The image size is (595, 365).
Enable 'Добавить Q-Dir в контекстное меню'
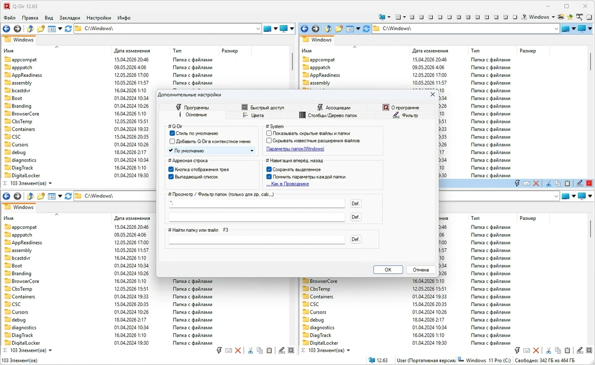point(172,141)
